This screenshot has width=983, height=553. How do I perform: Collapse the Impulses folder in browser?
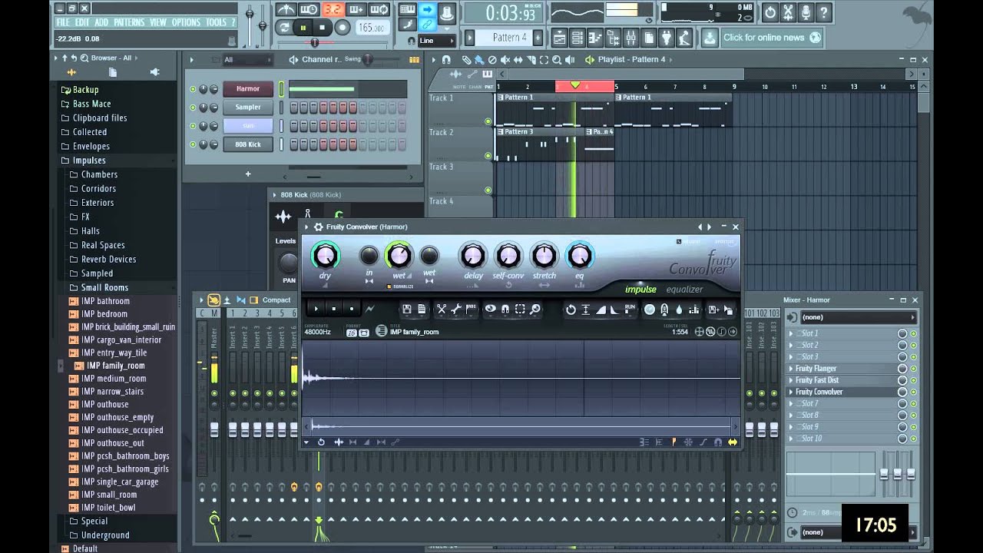click(89, 161)
